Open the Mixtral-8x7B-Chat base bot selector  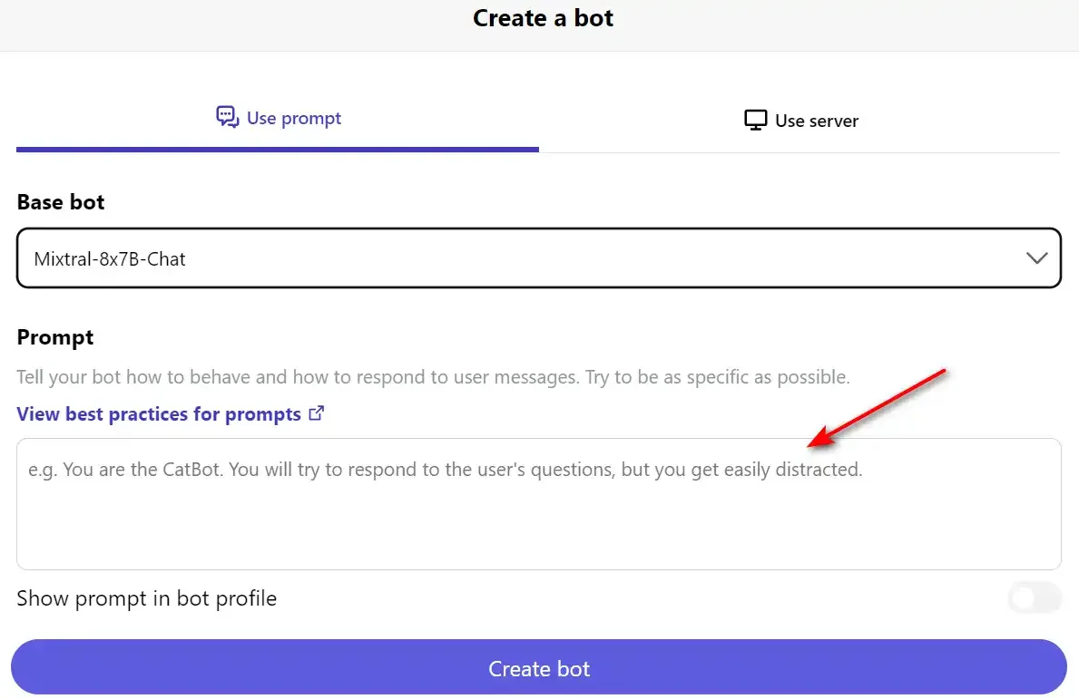pyautogui.click(x=539, y=257)
